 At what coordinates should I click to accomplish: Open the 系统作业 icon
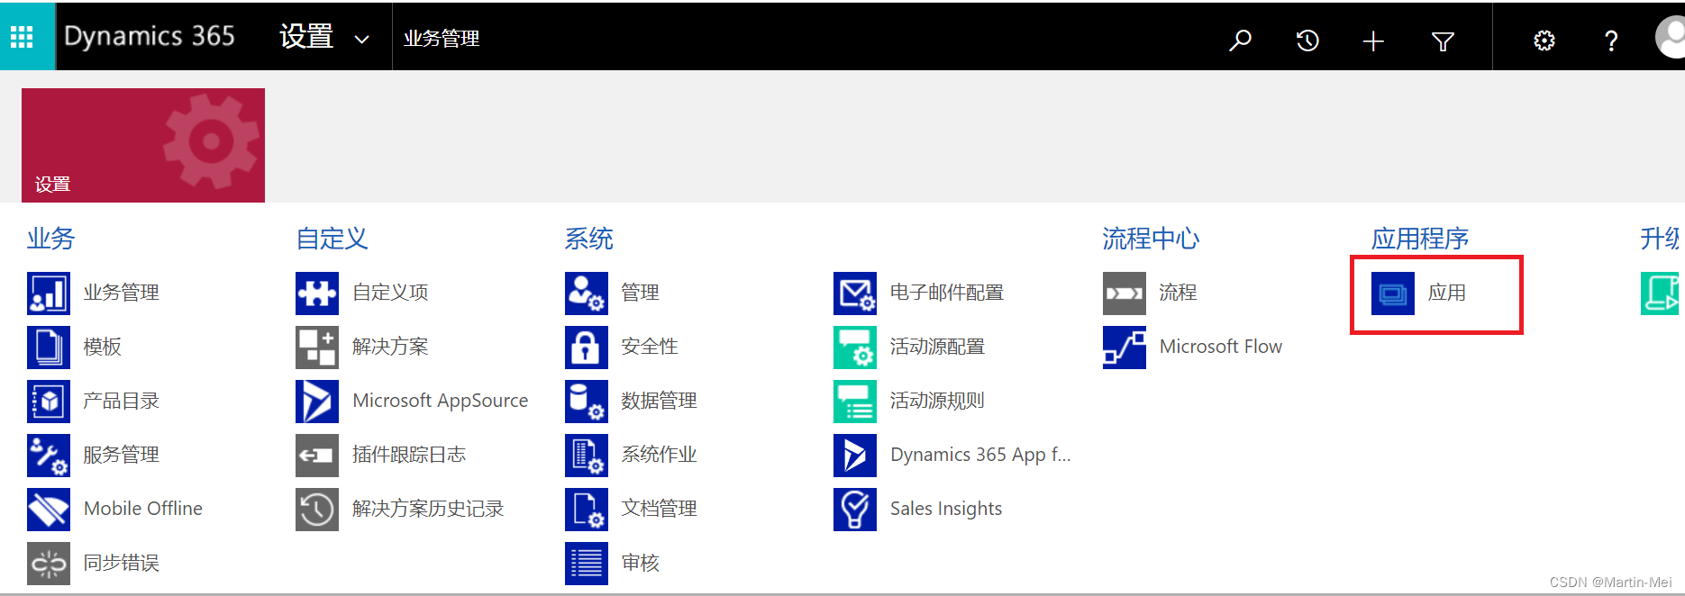pyautogui.click(x=587, y=456)
